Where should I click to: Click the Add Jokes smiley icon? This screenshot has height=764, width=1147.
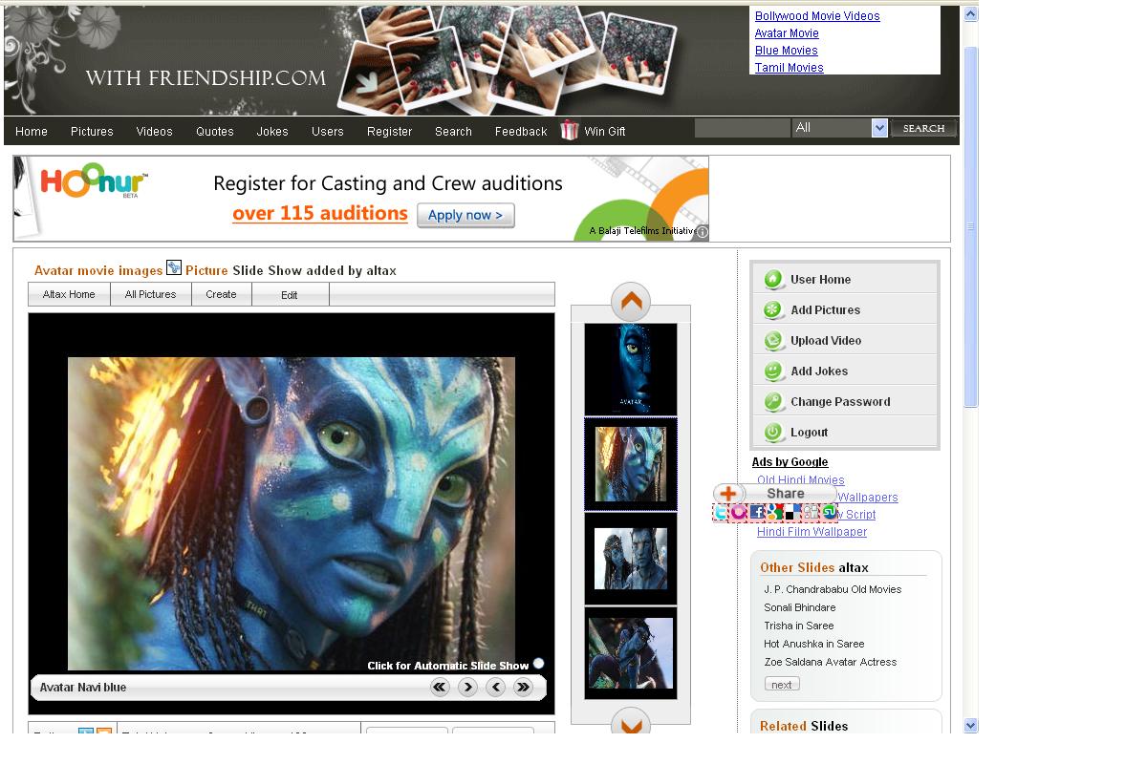(x=774, y=371)
